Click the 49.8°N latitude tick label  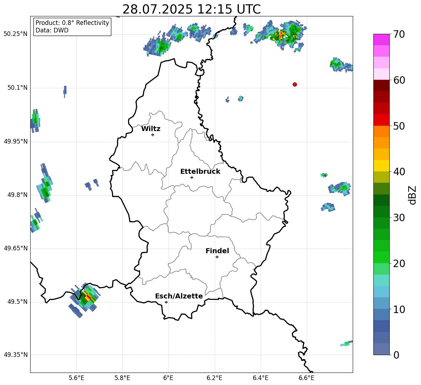(17, 195)
